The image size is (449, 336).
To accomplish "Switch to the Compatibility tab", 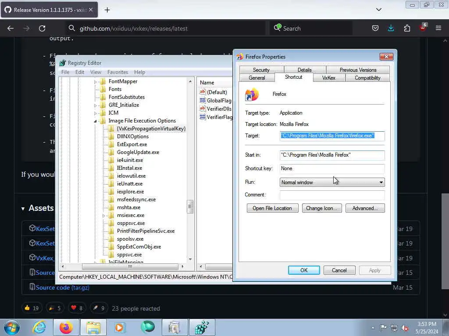I will 367,78.
